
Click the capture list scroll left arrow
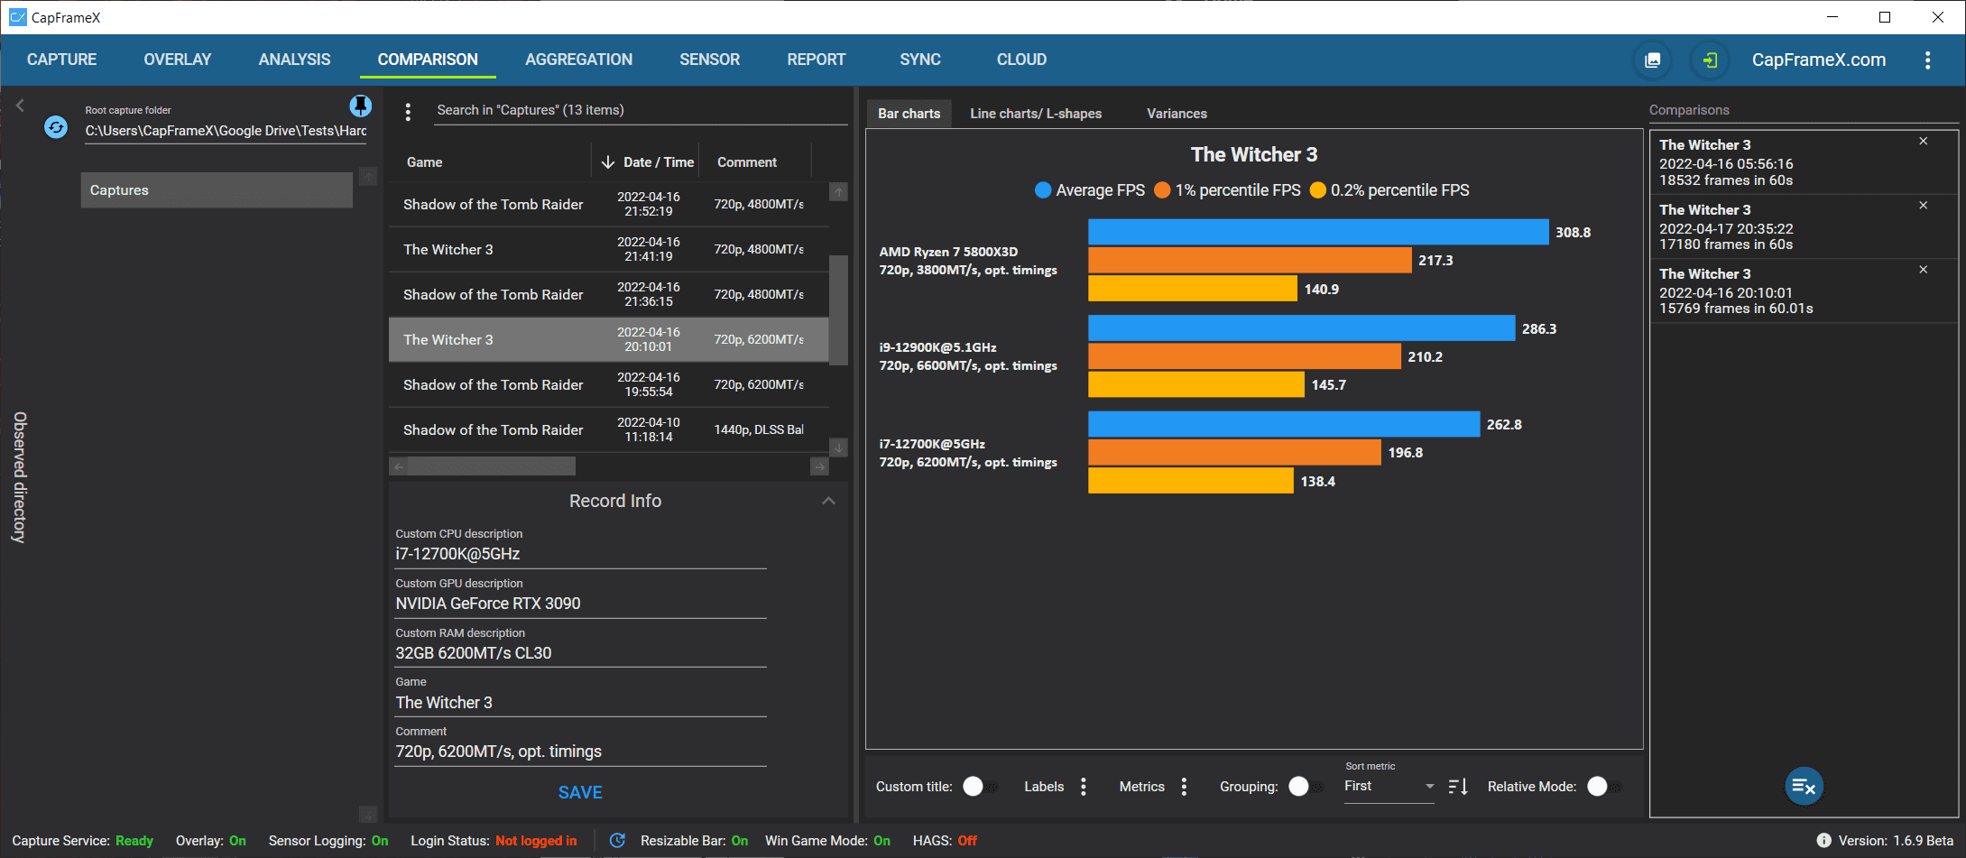398,466
